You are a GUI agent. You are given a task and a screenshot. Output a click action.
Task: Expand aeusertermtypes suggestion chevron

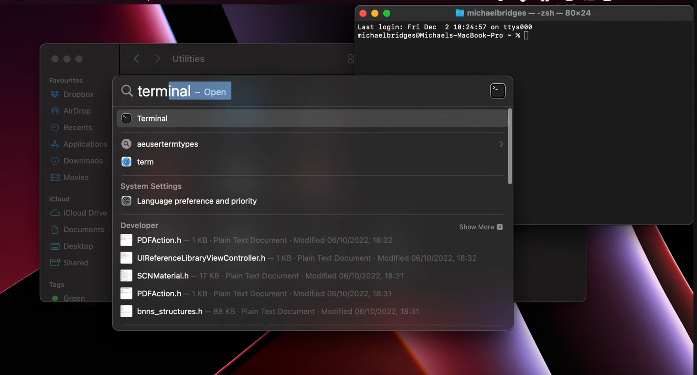pyautogui.click(x=501, y=144)
